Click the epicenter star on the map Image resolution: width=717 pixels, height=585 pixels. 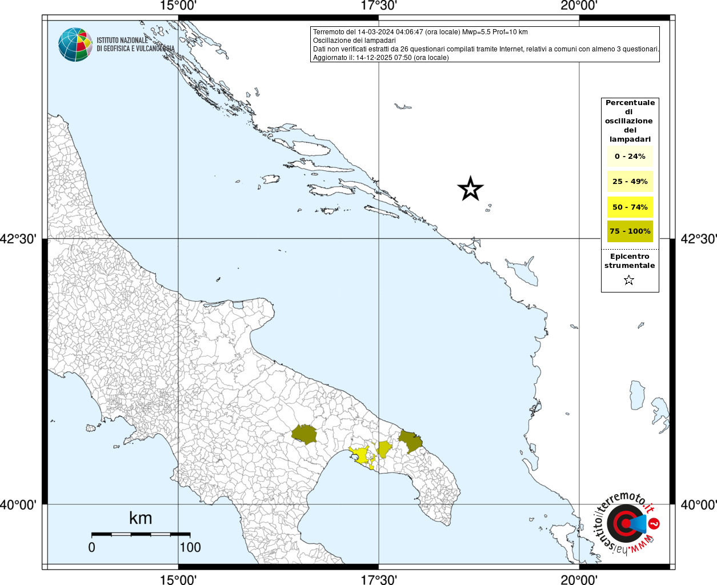click(x=470, y=189)
